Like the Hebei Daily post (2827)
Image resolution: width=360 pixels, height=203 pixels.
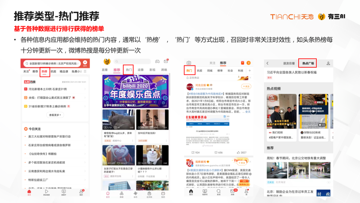coord(242,153)
